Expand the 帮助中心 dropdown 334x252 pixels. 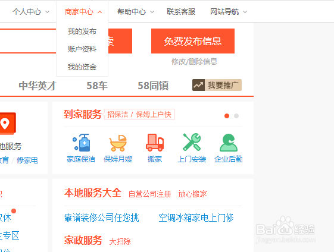pos(136,12)
